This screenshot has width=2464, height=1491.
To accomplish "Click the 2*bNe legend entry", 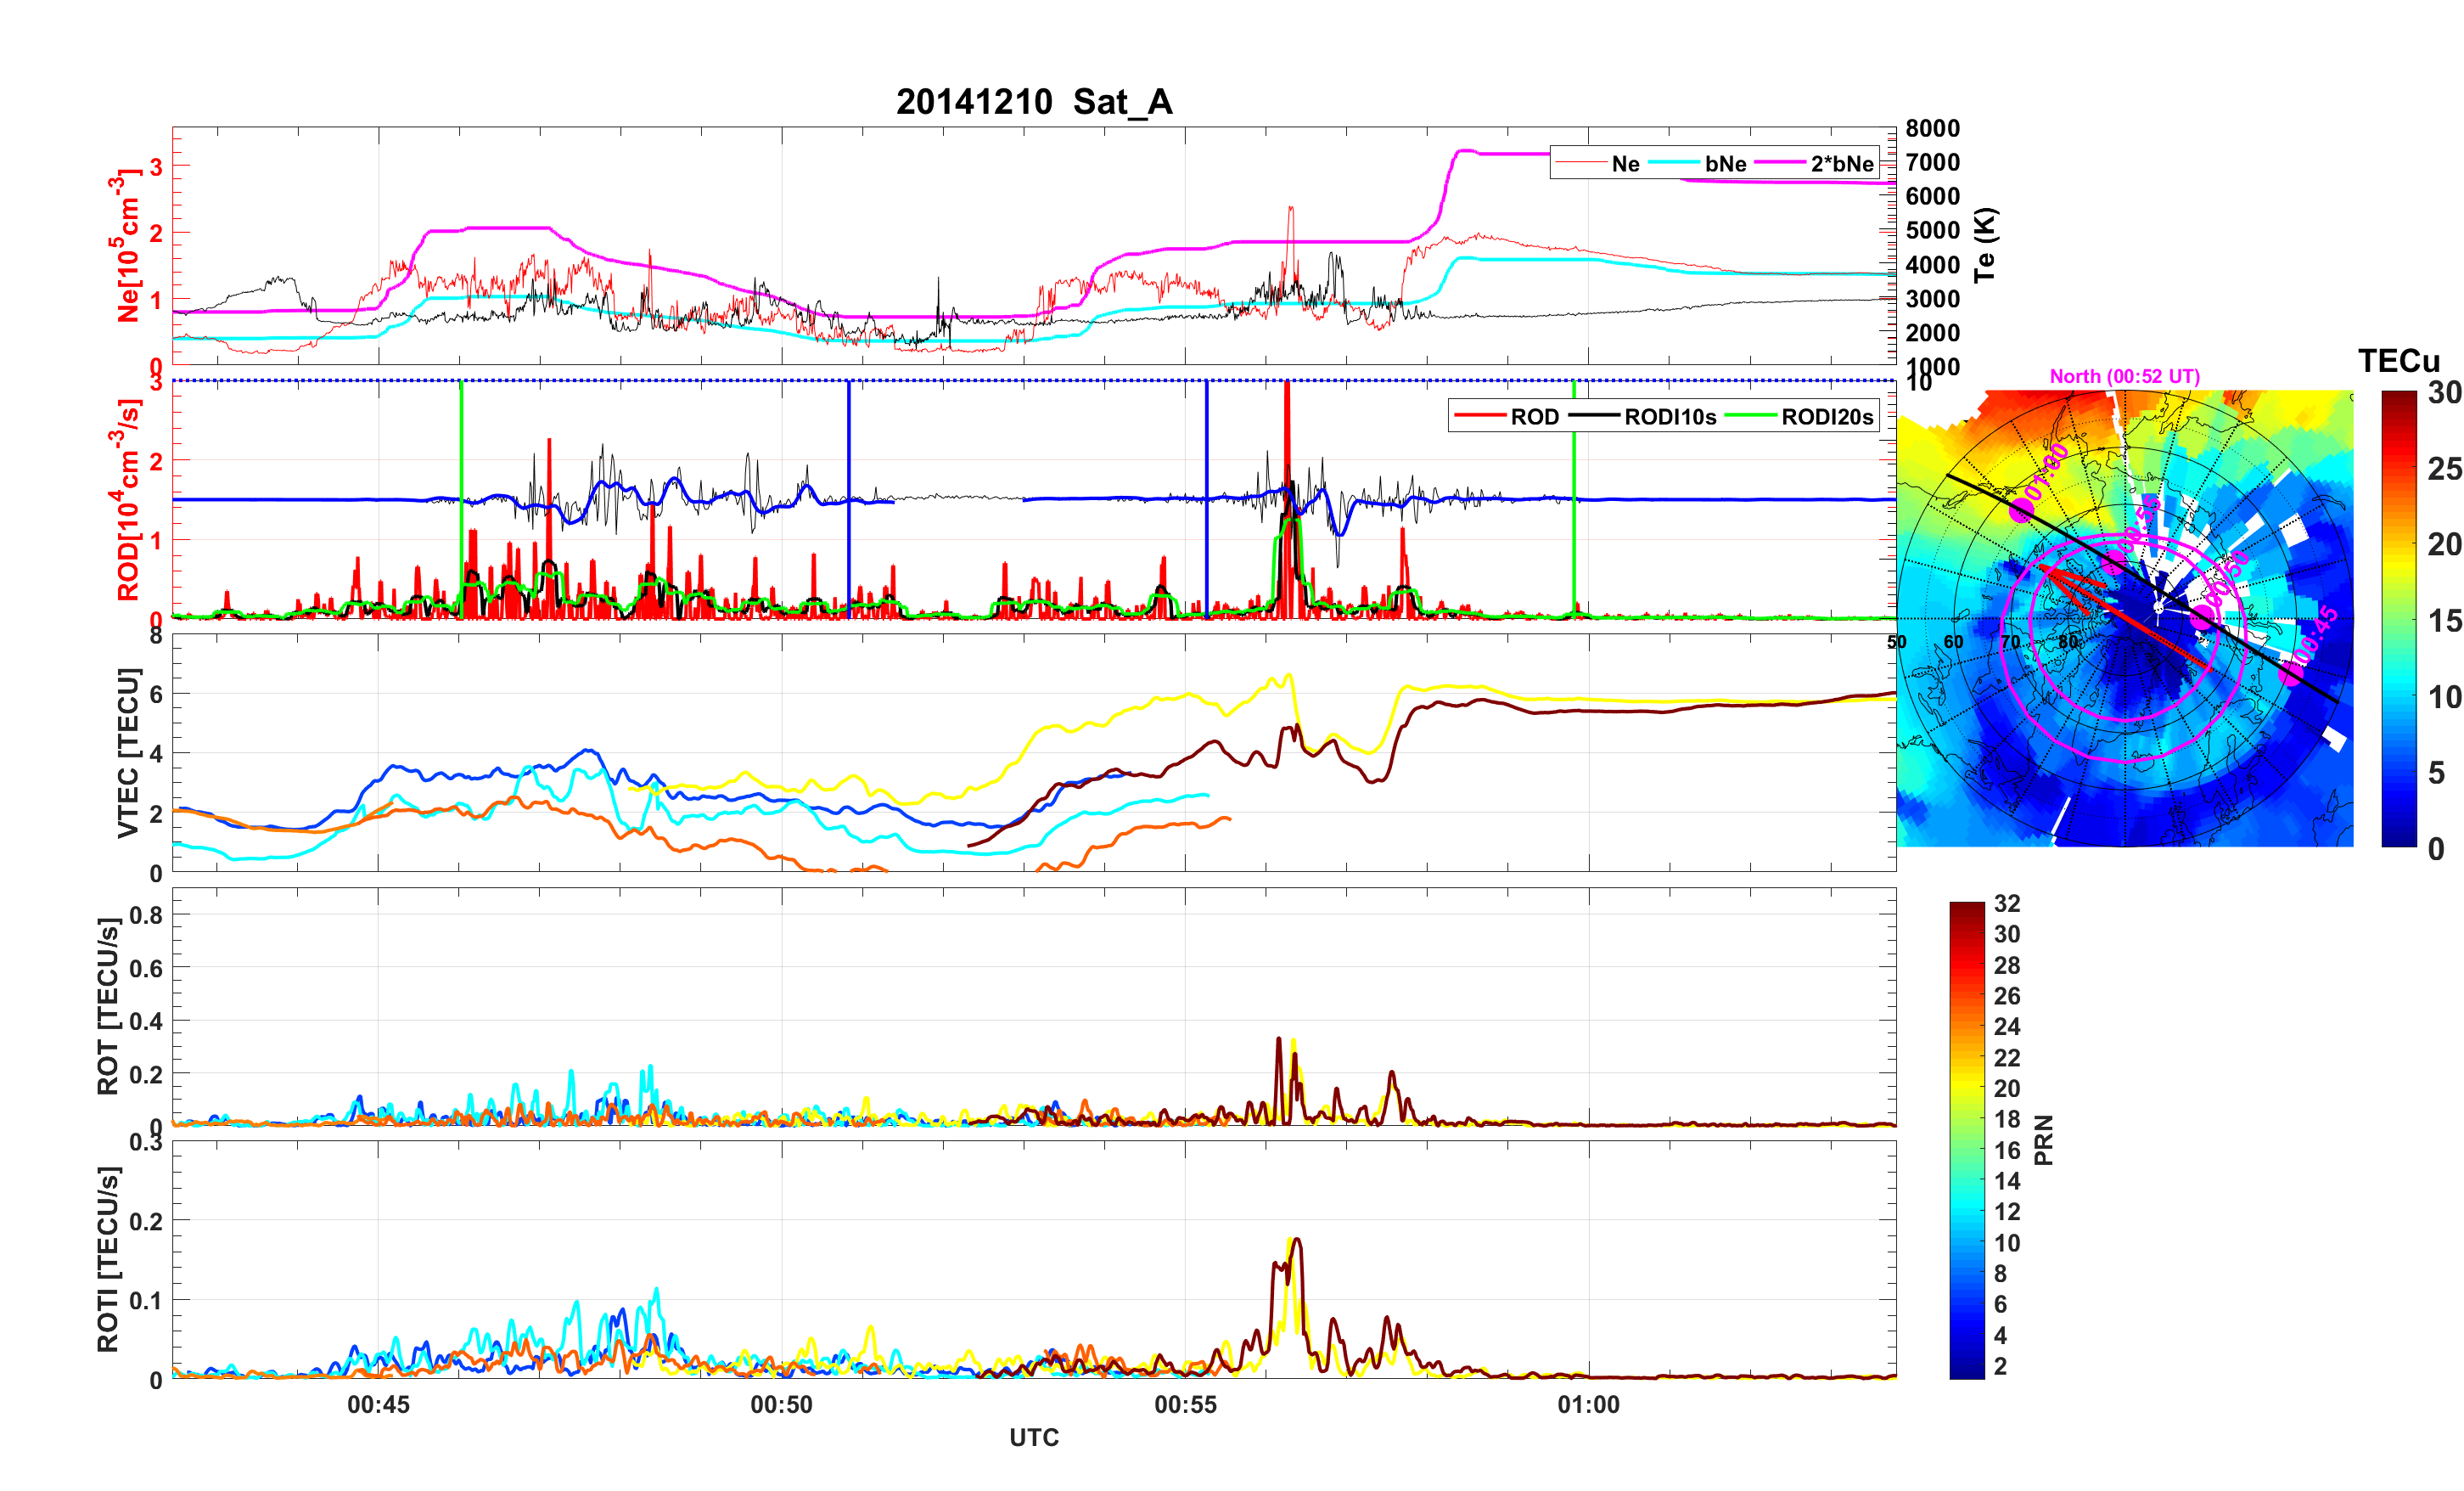I will pyautogui.click(x=1841, y=164).
